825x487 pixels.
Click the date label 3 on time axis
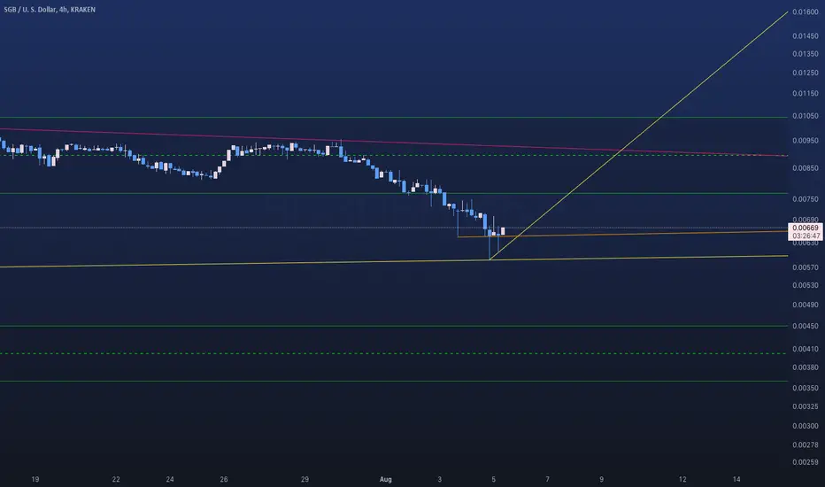439,479
